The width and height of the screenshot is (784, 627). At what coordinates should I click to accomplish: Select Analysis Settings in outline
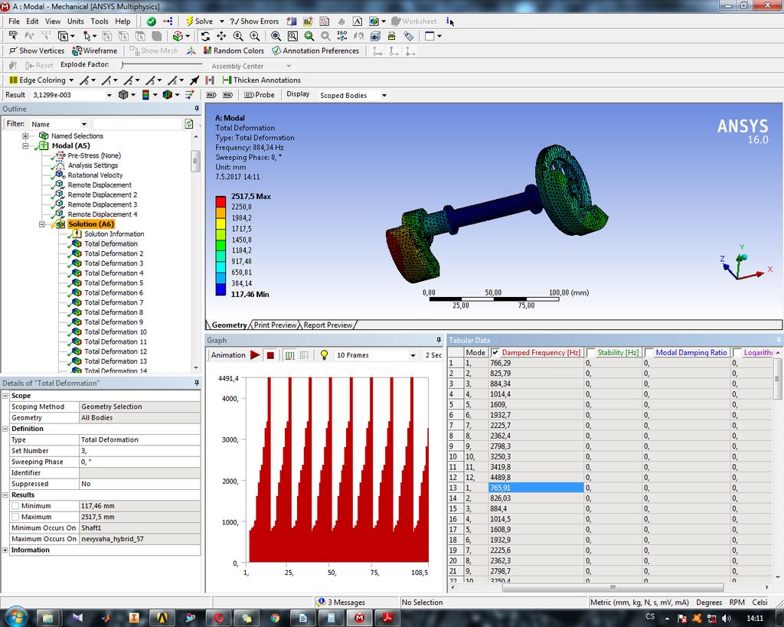93,165
